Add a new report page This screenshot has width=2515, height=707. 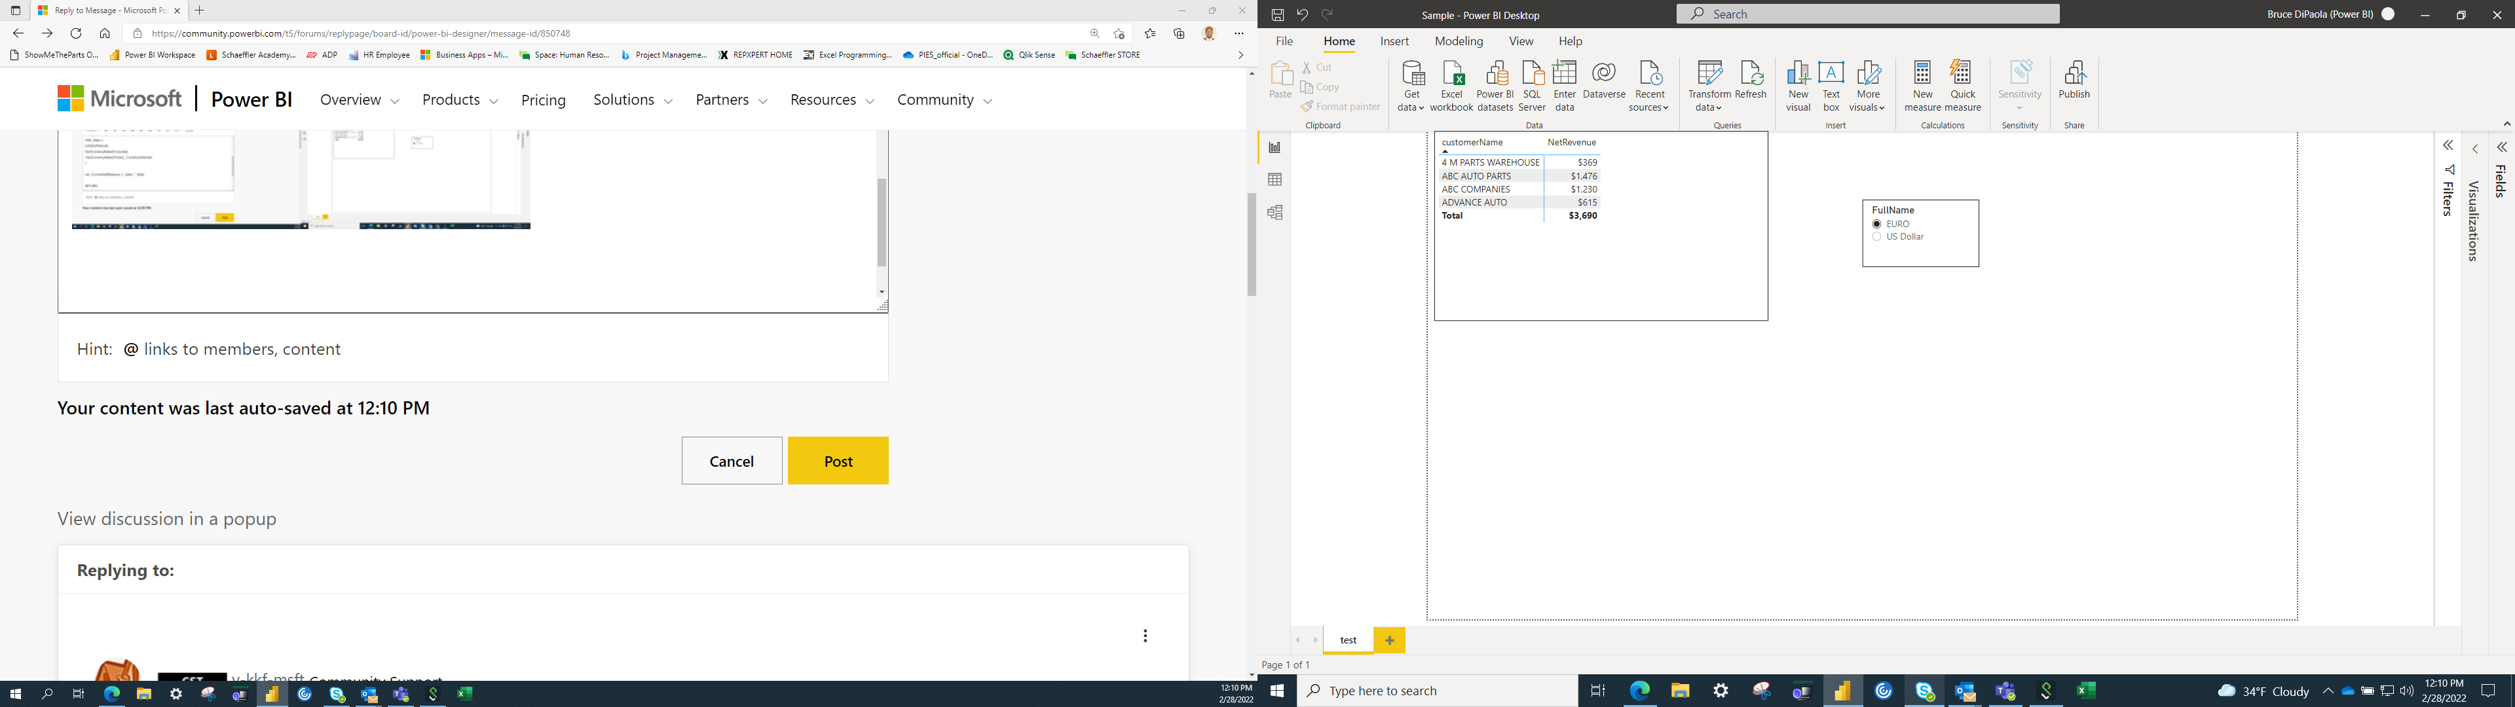click(1389, 640)
